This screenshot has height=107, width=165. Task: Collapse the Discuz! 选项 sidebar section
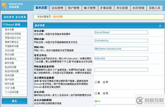[4, 24]
